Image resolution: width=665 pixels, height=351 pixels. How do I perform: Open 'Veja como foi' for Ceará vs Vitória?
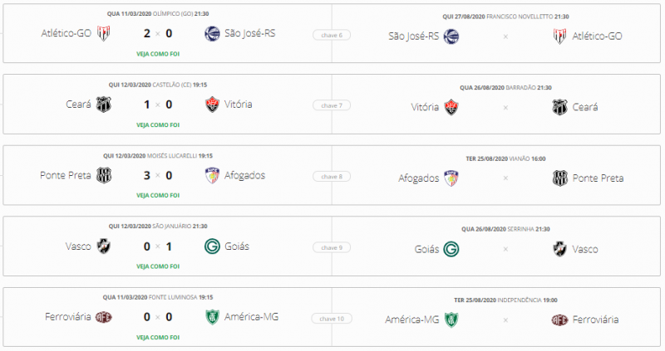[x=158, y=124]
